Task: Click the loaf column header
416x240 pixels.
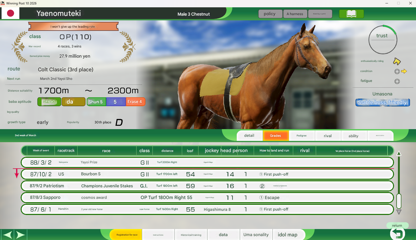Action: coord(190,151)
